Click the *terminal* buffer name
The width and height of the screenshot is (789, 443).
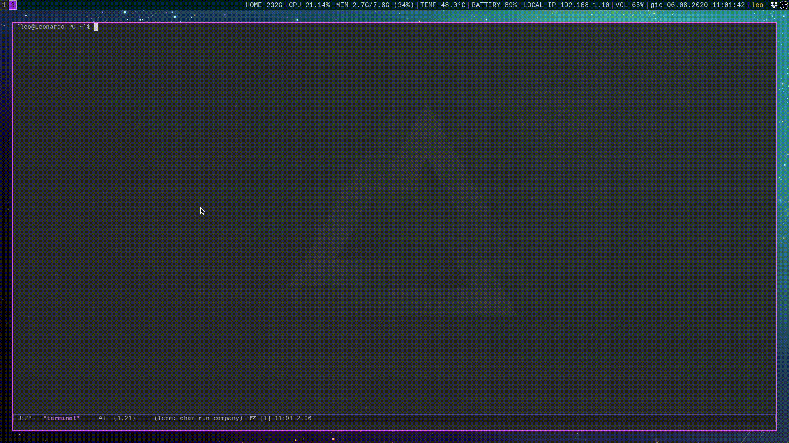62,418
